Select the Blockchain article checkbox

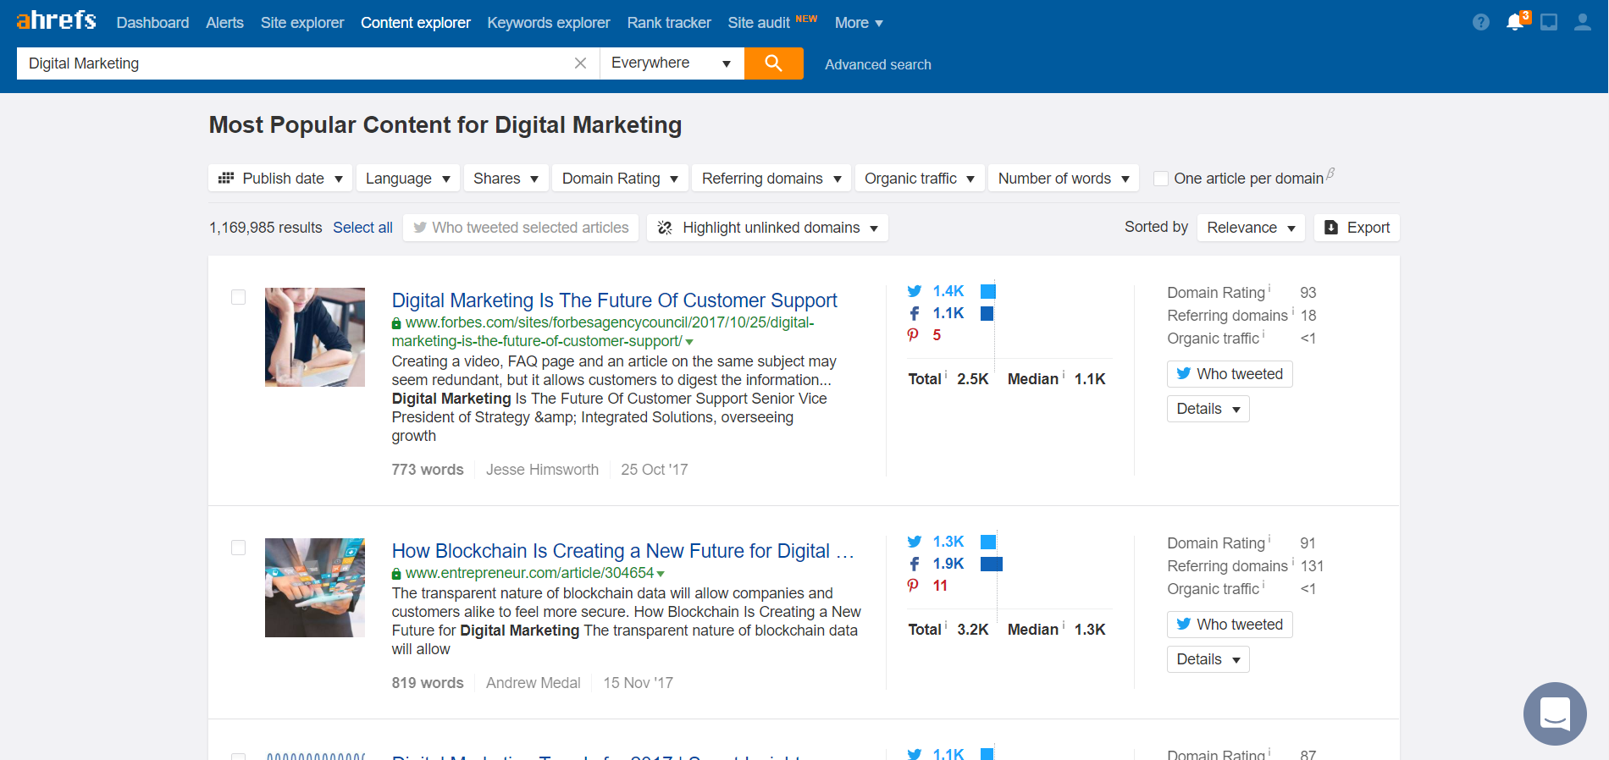tap(239, 548)
